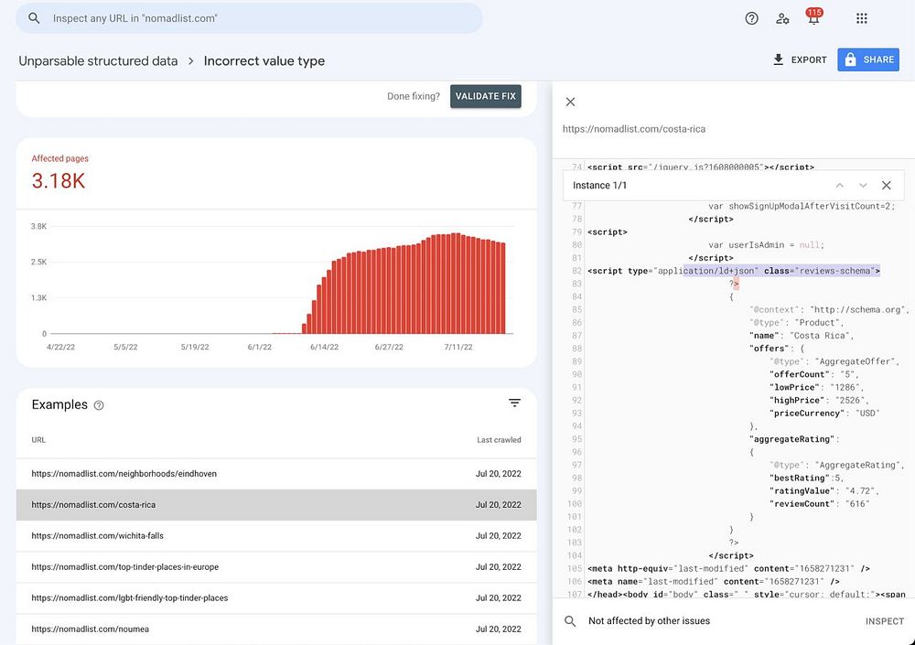Image resolution: width=915 pixels, height=645 pixels.
Task: Open the Google apps grid
Action: pyautogui.click(x=861, y=18)
